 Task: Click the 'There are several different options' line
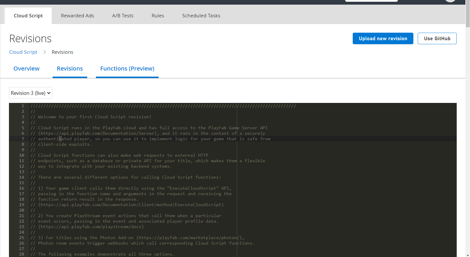126,177
